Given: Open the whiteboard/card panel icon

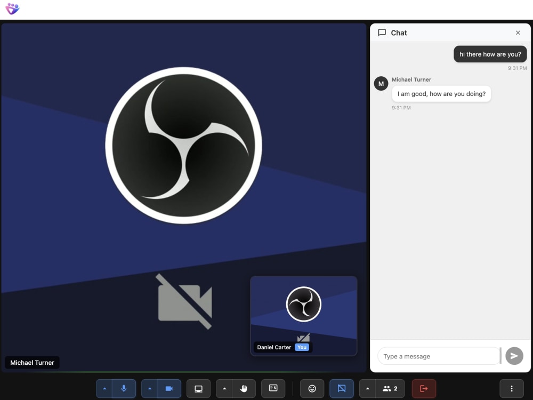Looking at the screenshot, I should click(273, 388).
